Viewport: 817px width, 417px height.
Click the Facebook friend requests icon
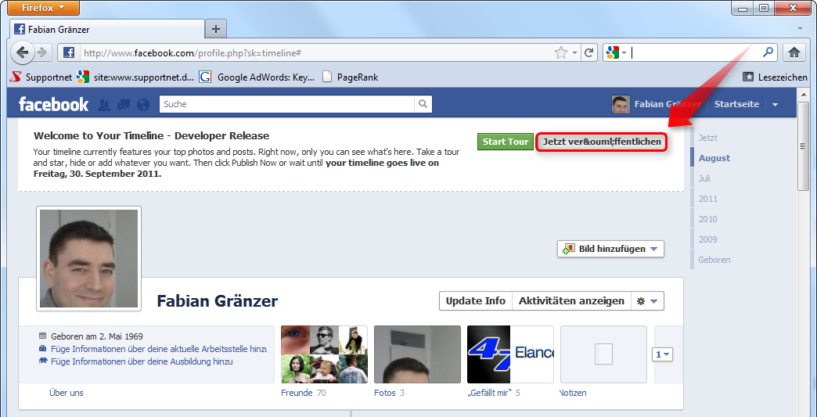[104, 105]
